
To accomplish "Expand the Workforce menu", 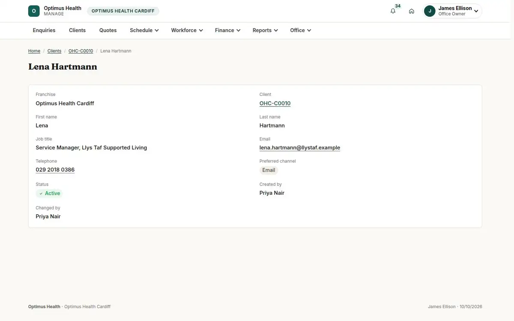I will pos(187,30).
